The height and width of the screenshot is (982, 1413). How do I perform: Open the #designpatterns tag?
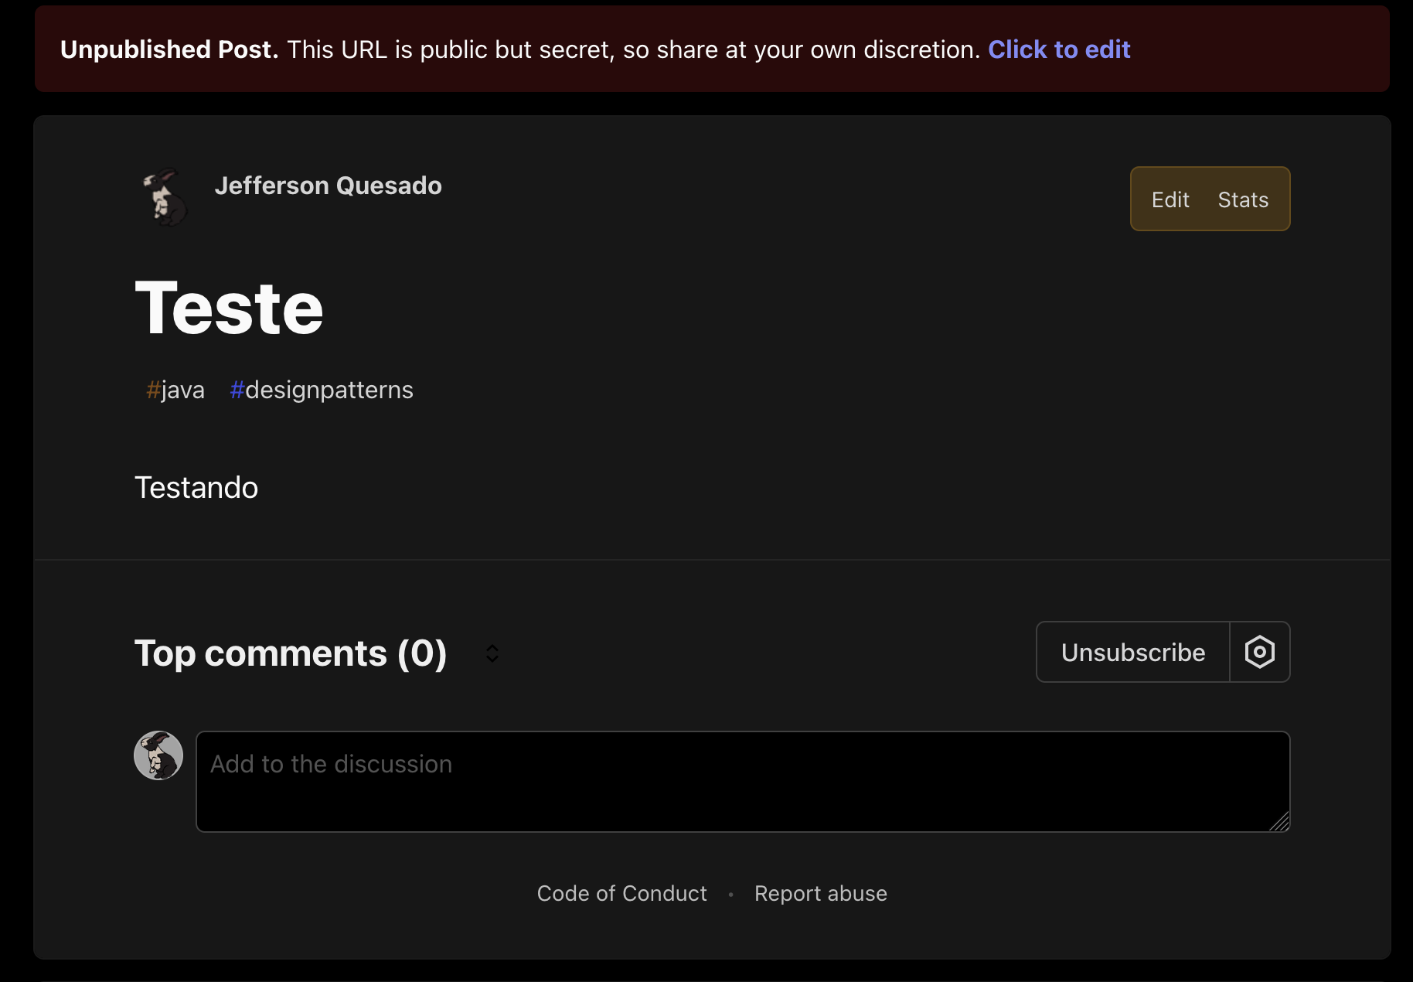click(x=322, y=390)
